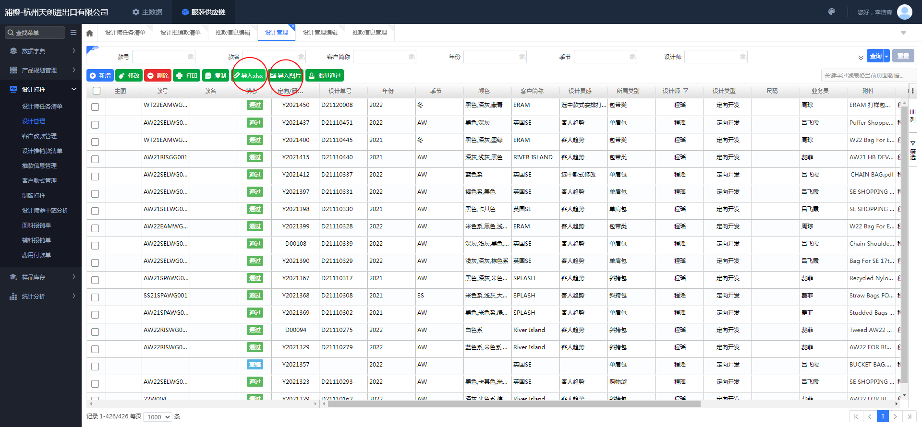Expand 数据字典 sidebar menu
922x427 pixels.
41,51
